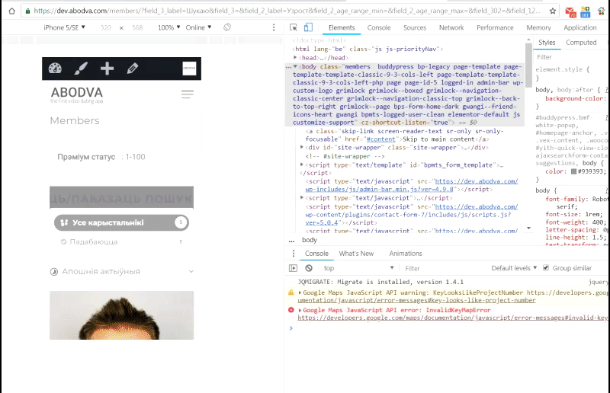
Task: Click the member profile photo thumbnail
Action: 121,315
